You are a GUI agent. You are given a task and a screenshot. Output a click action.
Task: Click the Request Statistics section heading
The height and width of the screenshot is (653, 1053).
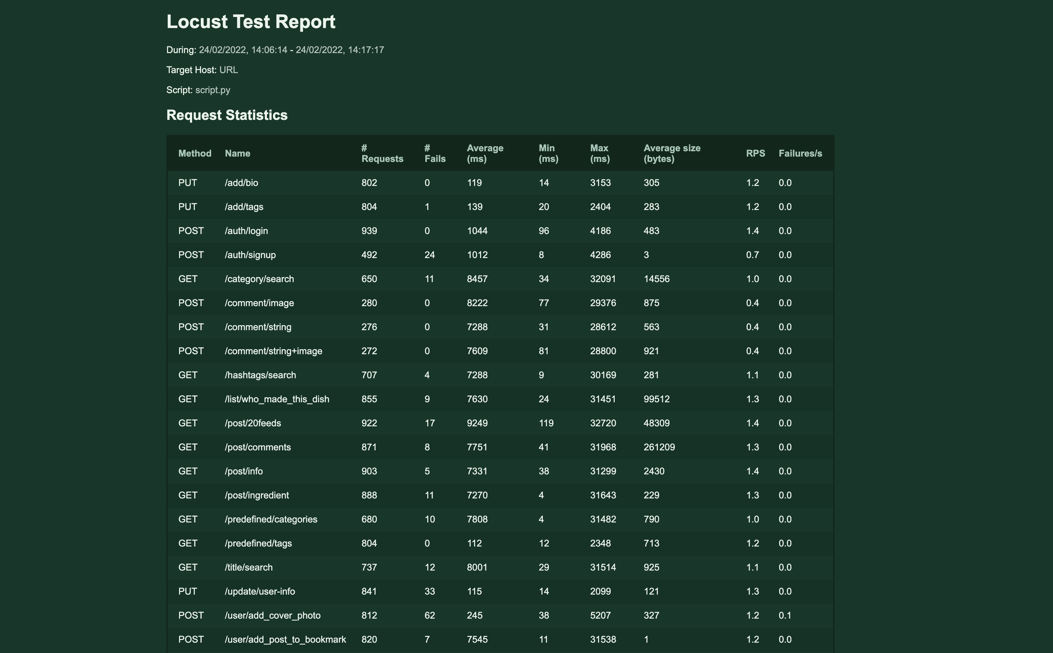point(227,115)
